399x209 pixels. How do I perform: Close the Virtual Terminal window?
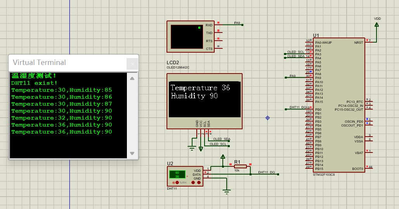tap(132, 63)
